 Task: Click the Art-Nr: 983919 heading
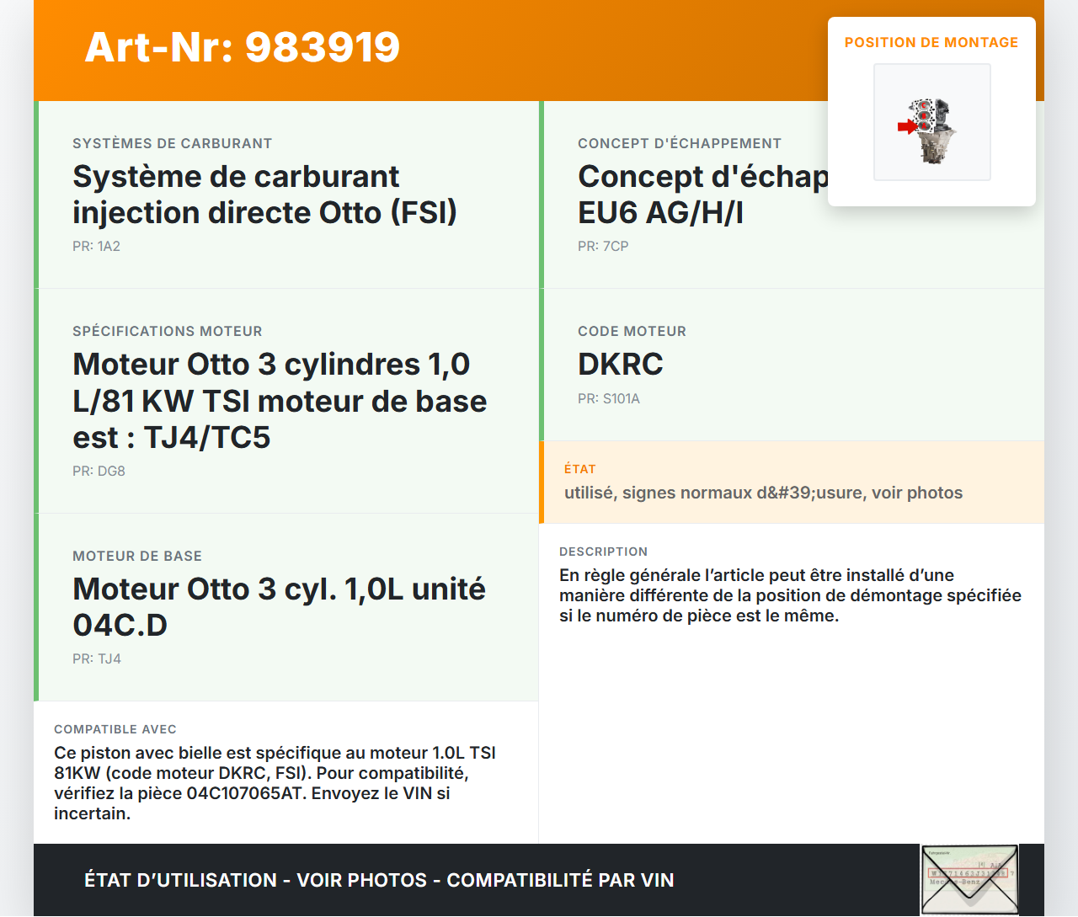(243, 47)
